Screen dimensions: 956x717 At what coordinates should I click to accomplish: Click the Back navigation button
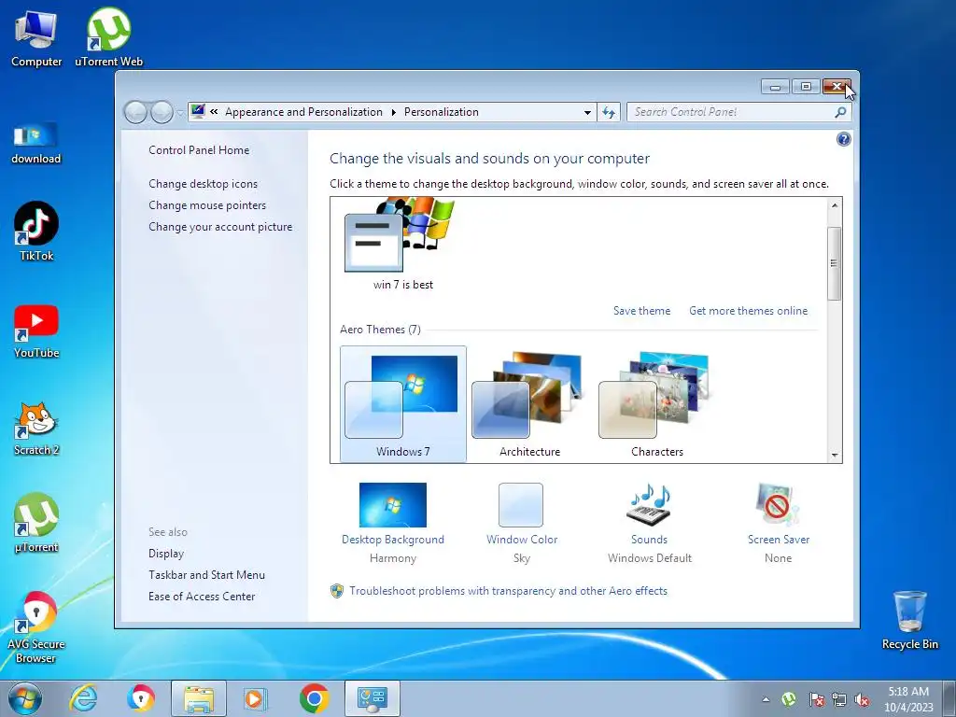coord(135,112)
